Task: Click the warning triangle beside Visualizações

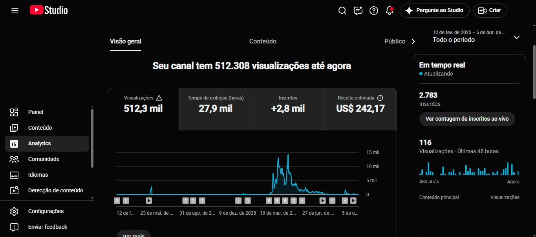Action: click(x=159, y=98)
